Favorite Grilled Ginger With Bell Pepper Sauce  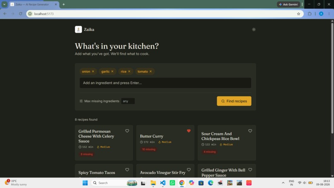(250, 170)
